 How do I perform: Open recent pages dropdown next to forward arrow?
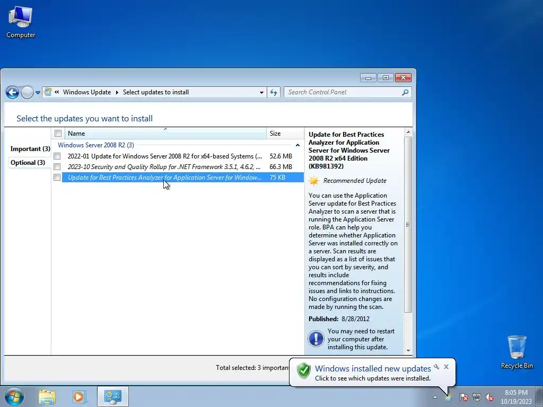(38, 92)
